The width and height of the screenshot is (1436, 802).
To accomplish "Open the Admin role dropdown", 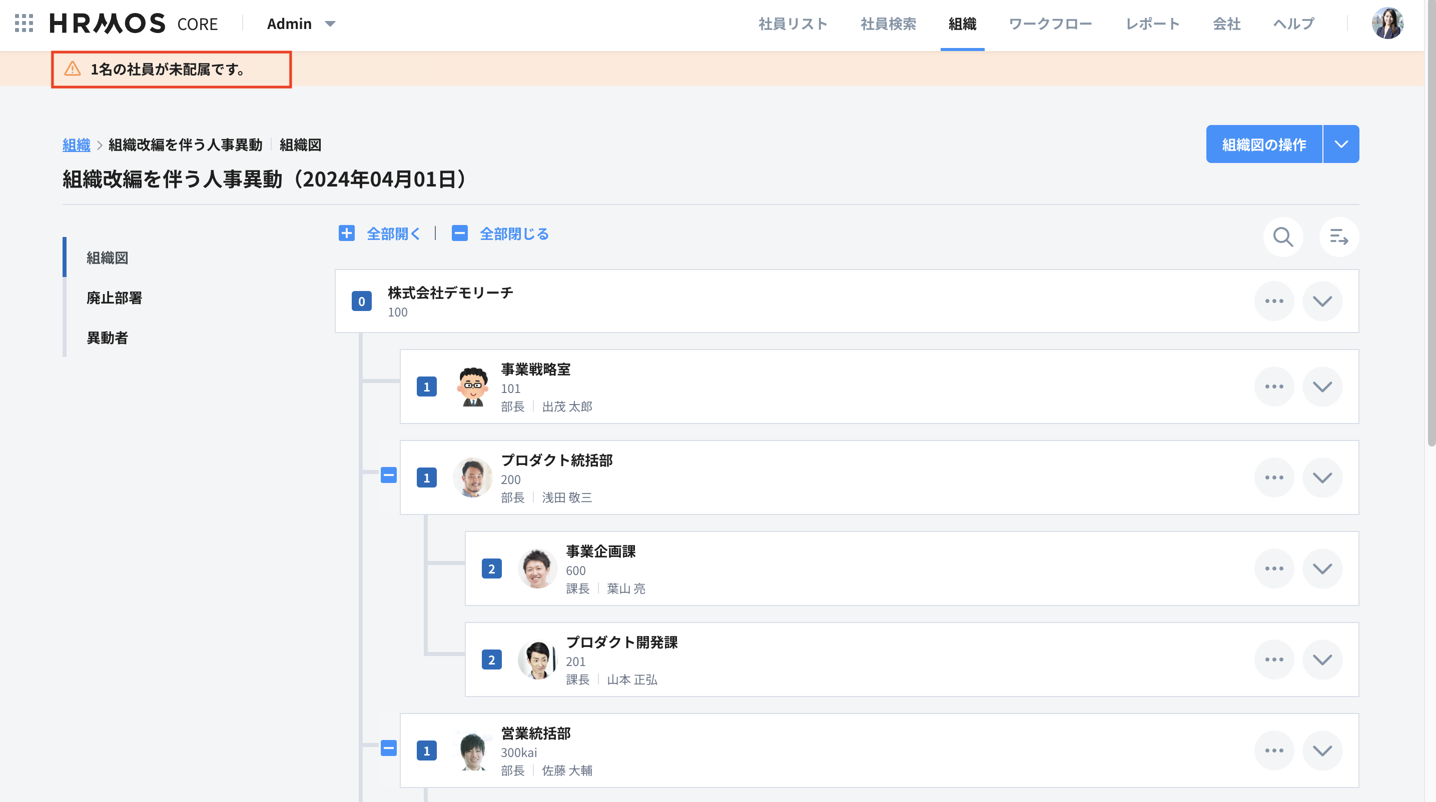I will [x=301, y=23].
